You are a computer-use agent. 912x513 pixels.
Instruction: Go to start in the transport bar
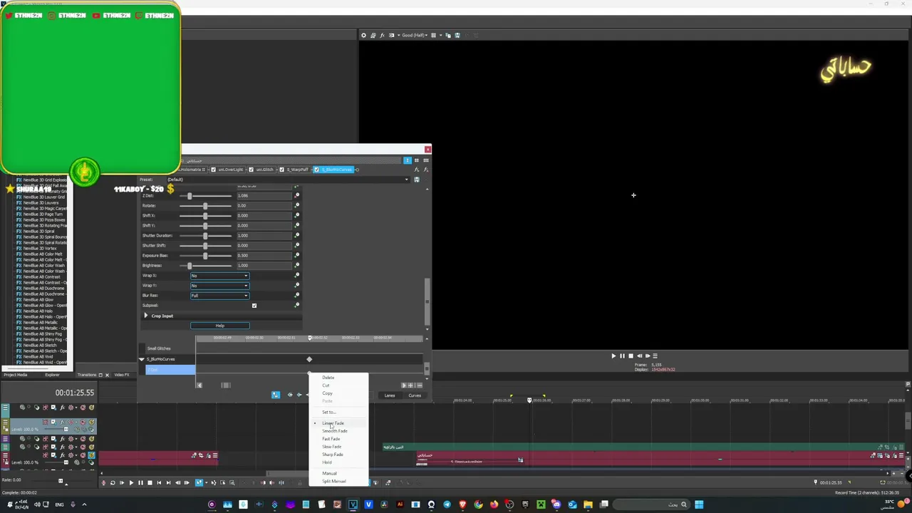click(159, 483)
